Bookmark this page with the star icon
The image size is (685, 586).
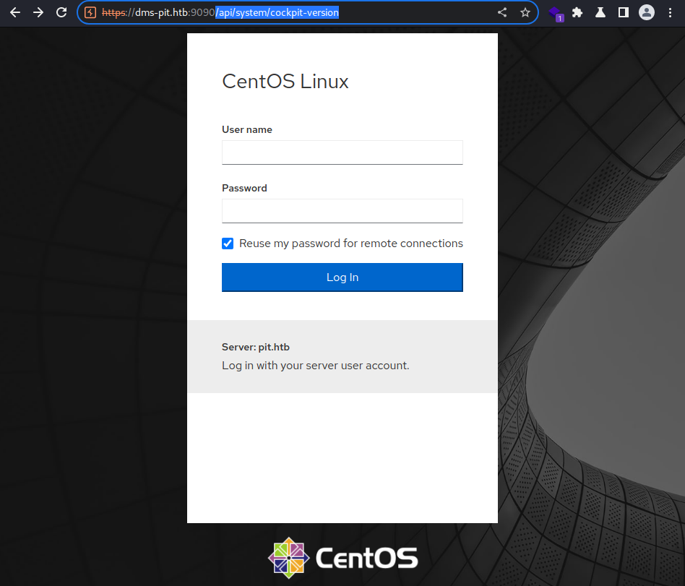[525, 12]
